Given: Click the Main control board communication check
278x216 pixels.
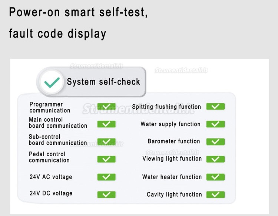Looking at the screenshot, I should pyautogui.click(x=106, y=124).
